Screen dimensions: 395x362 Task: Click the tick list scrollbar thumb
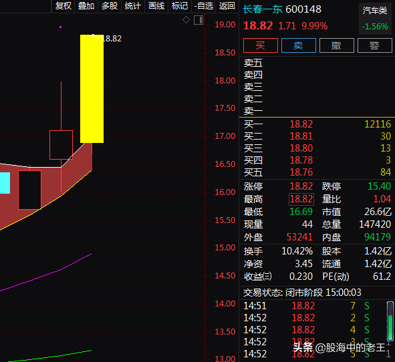[x=390, y=327]
